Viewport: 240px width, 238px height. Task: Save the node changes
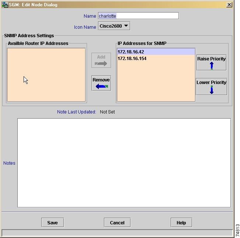pos(52,223)
